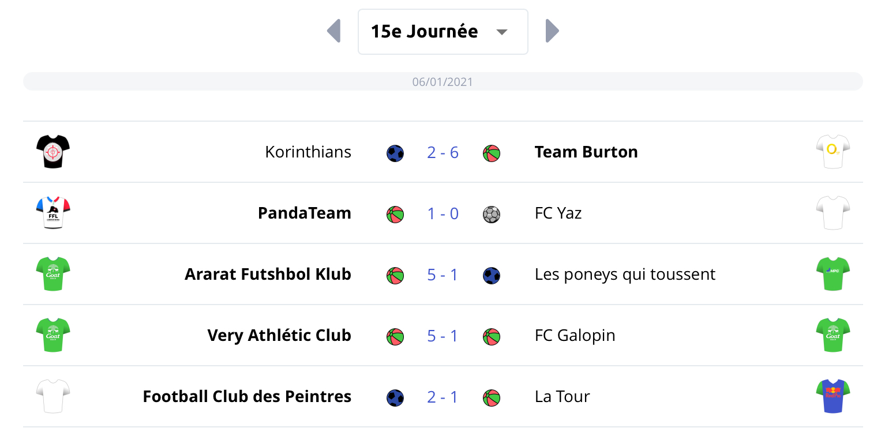Click La Tour blue Red Bull jersey
This screenshot has width=881, height=443.
coord(833,396)
